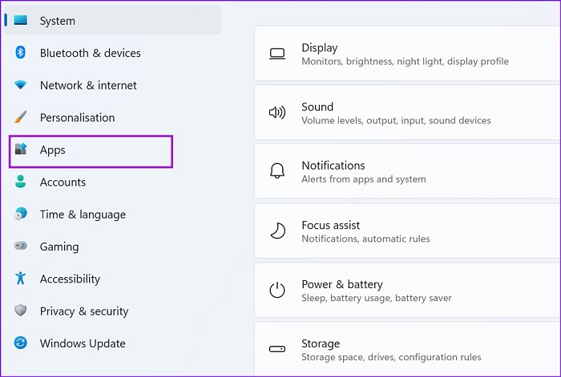
Task: Click the Apps grid icon
Action: pyautogui.click(x=21, y=149)
